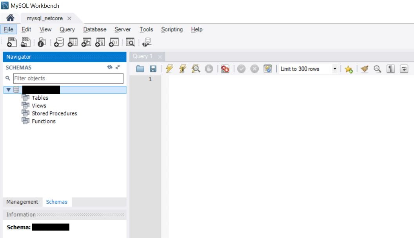Screen dimensions: 414x238
Task: Click the reconnect to DBMS icon
Action: coord(147,42)
